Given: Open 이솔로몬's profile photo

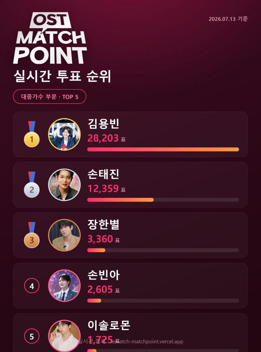Looking at the screenshot, I should click(64, 336).
